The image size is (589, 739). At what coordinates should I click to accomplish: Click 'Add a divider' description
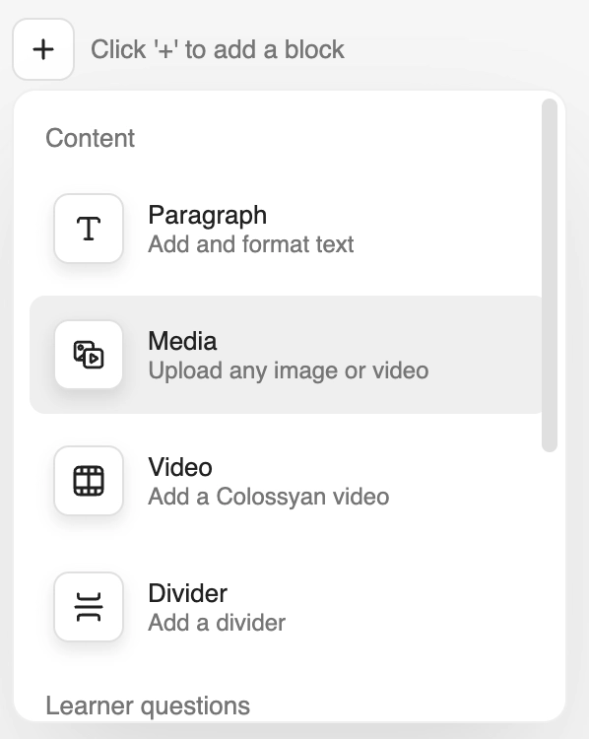[217, 623]
